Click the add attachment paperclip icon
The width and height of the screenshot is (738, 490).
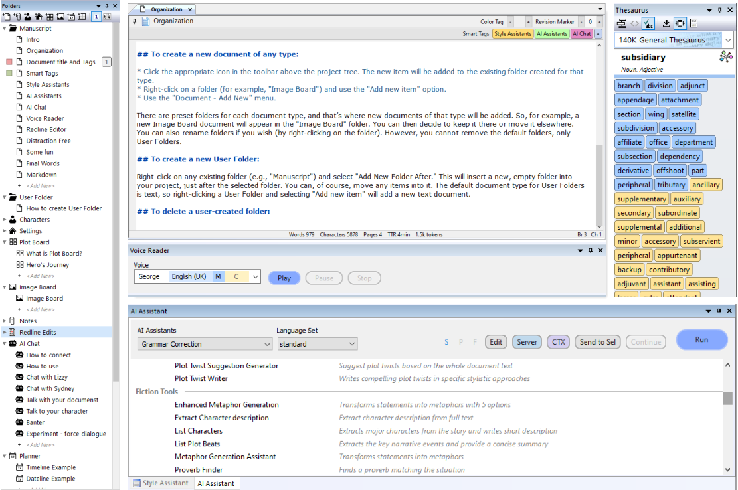pyautogui.click(x=17, y=17)
